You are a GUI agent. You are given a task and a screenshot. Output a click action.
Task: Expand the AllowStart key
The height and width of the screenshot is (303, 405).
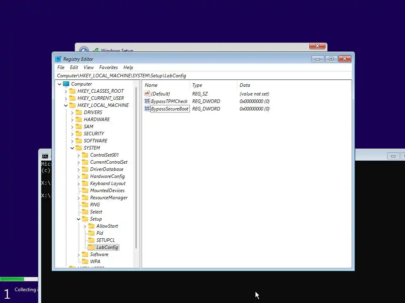[85, 226]
